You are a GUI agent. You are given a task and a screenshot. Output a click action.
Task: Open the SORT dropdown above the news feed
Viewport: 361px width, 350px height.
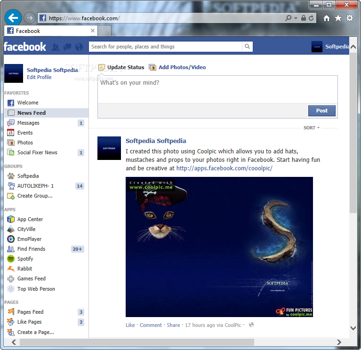point(312,127)
